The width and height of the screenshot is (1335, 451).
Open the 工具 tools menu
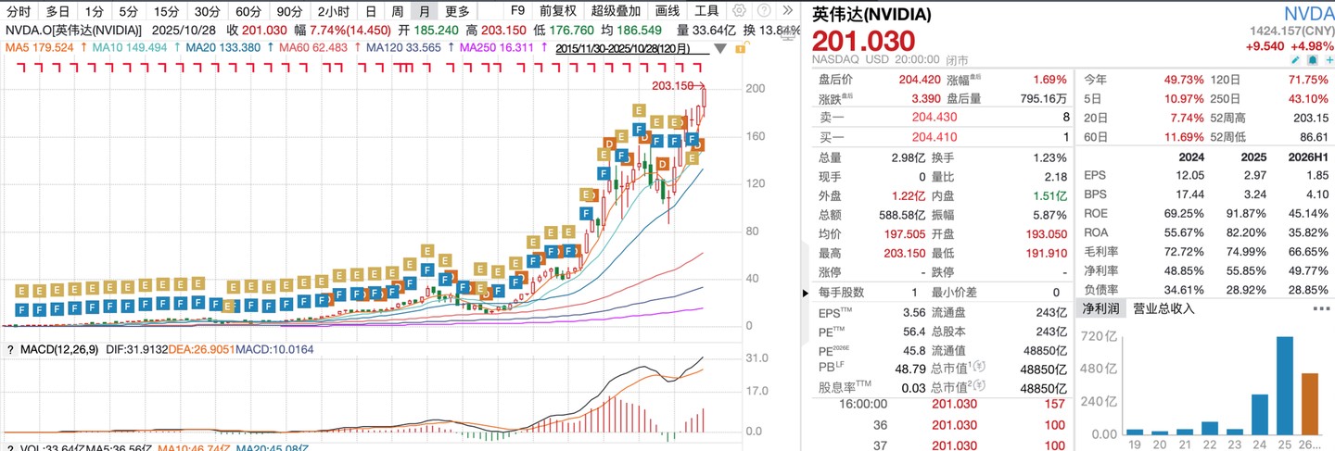point(706,12)
